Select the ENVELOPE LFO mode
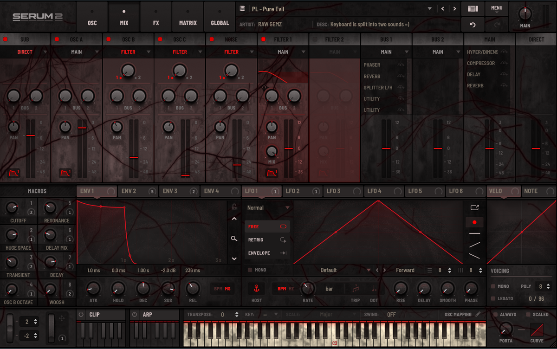 (x=268, y=253)
